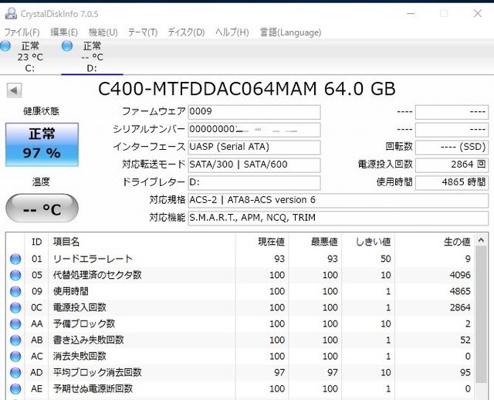
Task: Click the status orb for 平均ブロック消去回数 row
Action: (x=15, y=373)
